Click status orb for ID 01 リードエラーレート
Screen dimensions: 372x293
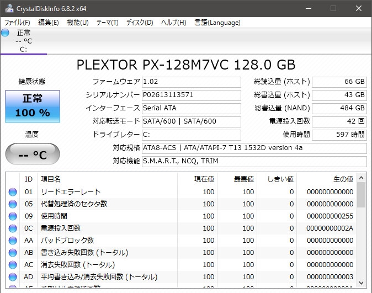pos(13,191)
